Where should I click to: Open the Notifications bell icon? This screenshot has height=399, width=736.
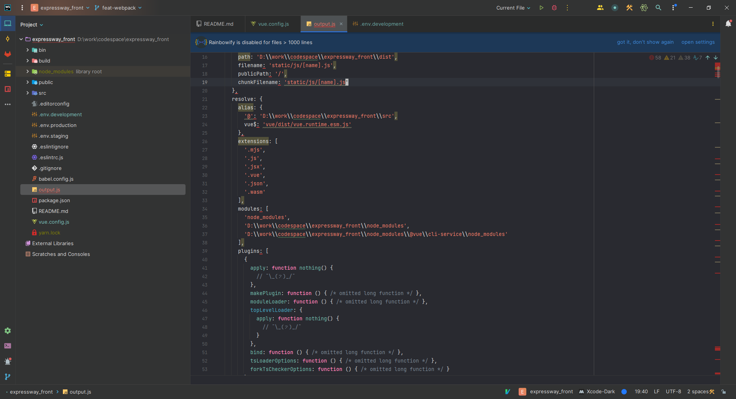(728, 24)
